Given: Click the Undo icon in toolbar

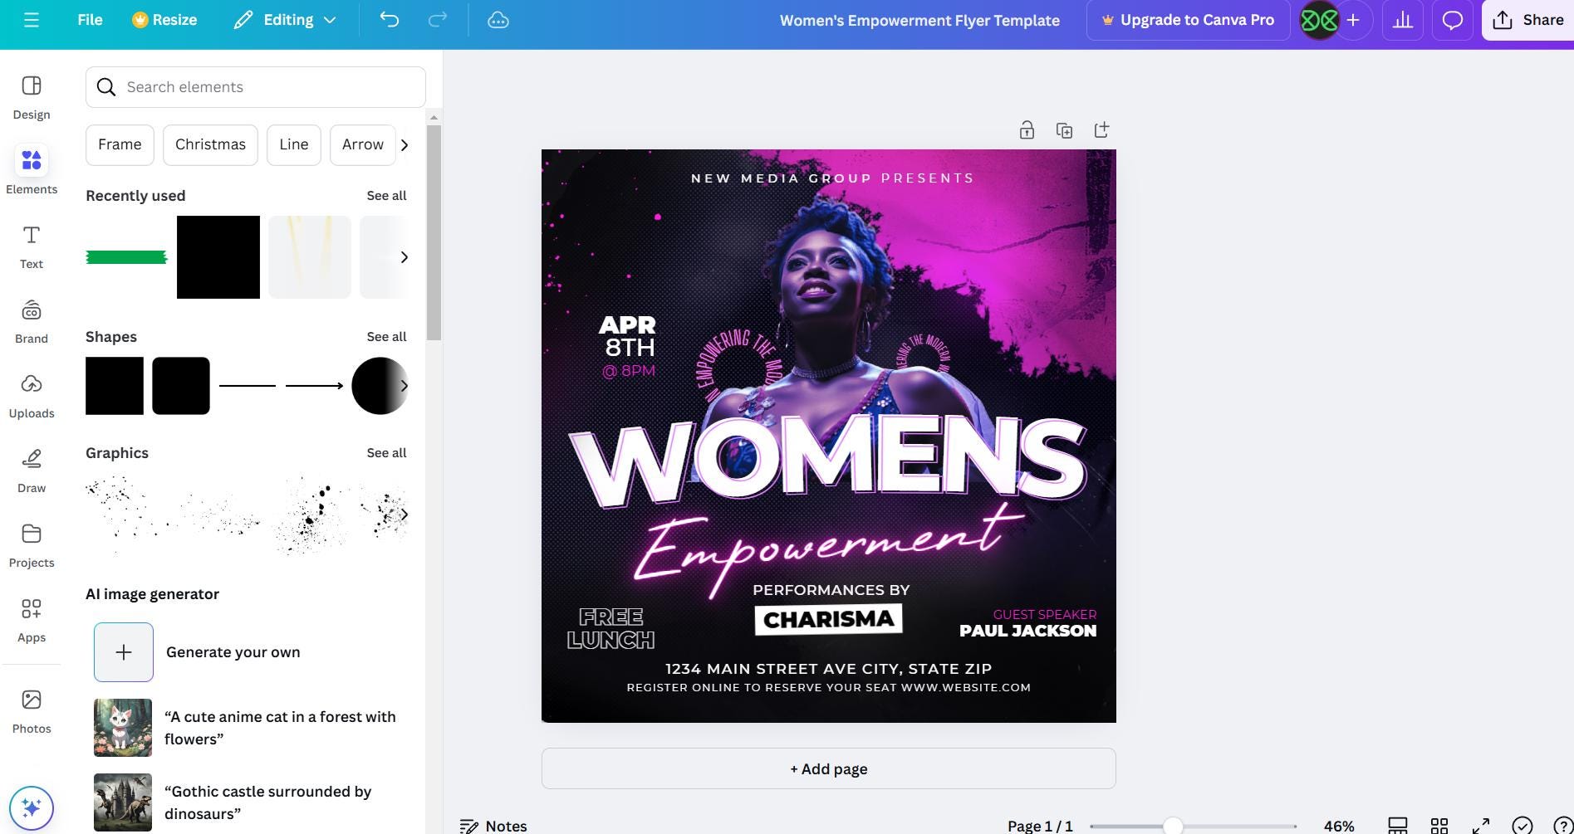Looking at the screenshot, I should point(389,19).
